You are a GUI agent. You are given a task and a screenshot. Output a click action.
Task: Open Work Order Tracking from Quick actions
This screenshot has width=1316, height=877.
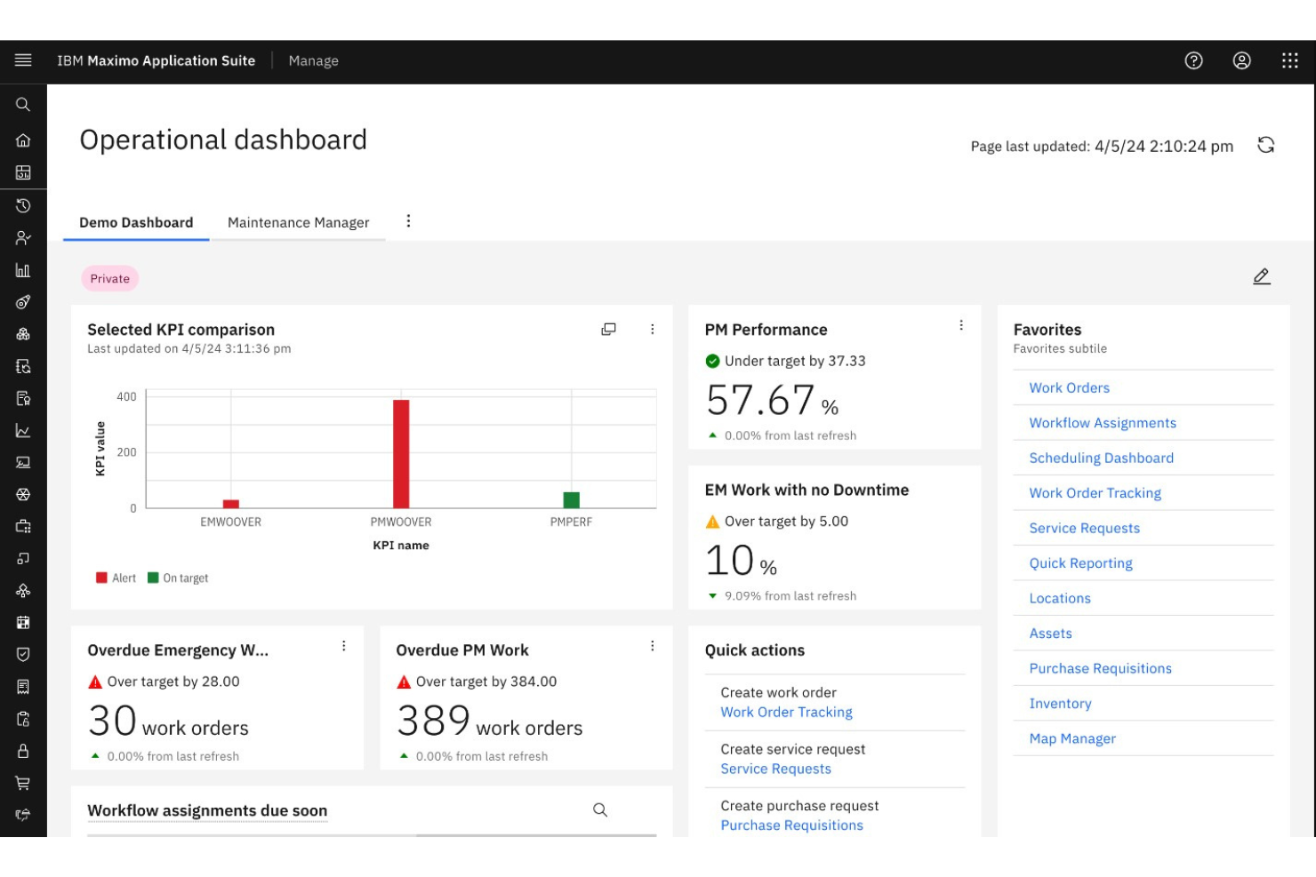(786, 712)
